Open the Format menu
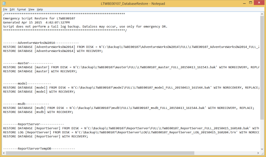Screen dimensions: 266x157 pos(22,10)
